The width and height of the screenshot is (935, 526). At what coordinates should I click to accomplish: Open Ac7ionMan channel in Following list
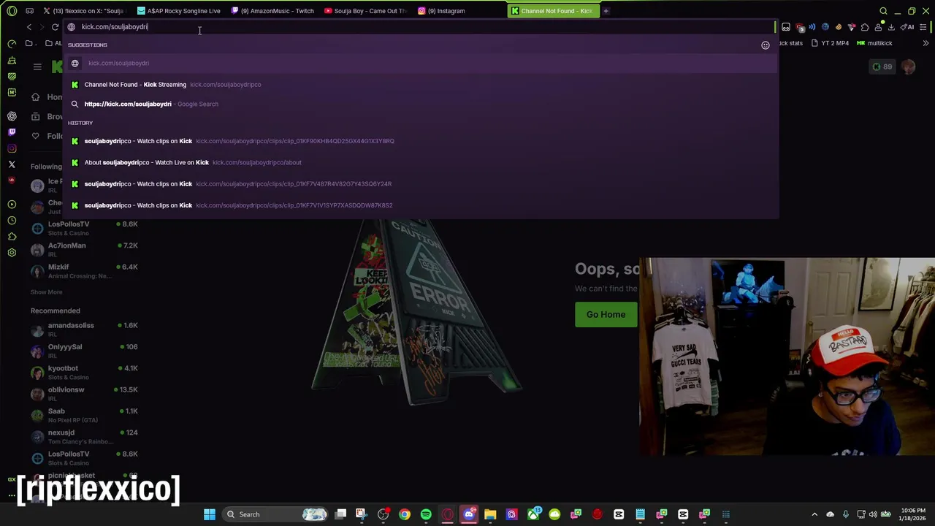tap(84, 250)
